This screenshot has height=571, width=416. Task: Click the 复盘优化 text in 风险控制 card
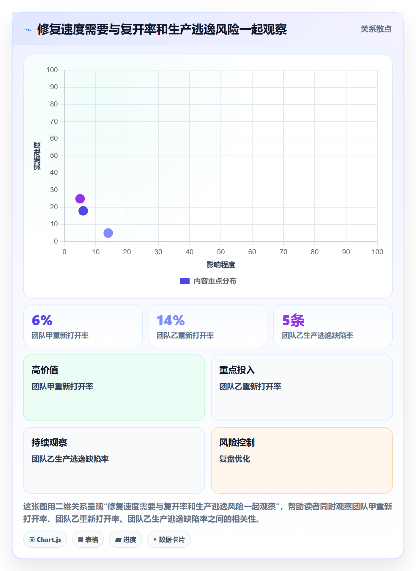235,459
